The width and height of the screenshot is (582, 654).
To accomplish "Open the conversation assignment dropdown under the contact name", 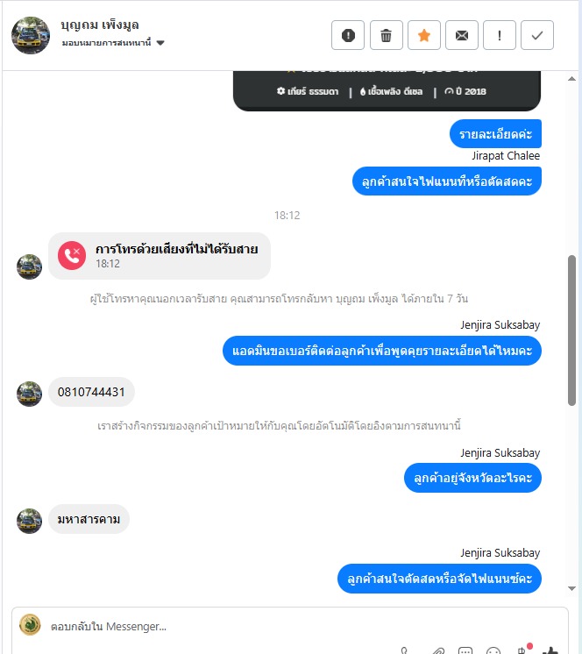I will (x=113, y=43).
